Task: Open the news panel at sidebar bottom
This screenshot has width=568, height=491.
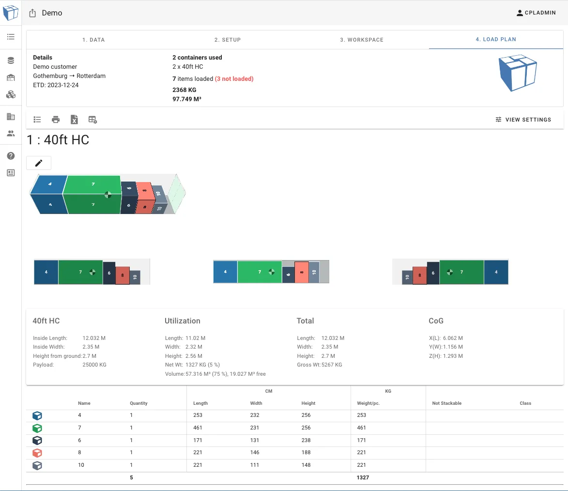Action: [11, 172]
